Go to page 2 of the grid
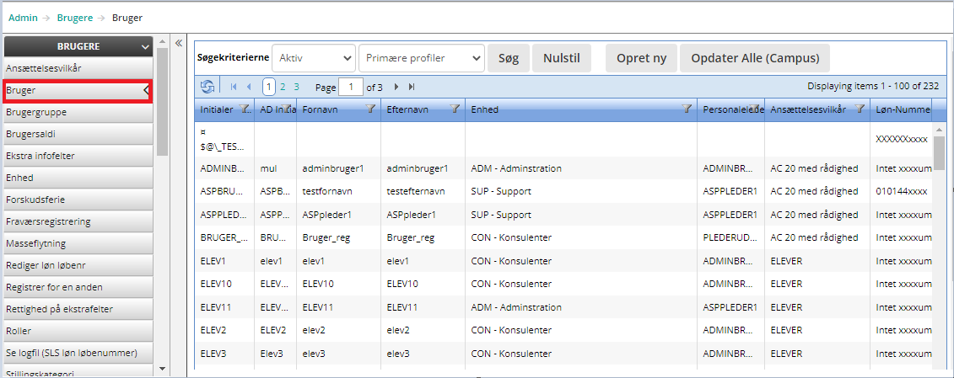954x378 pixels. click(283, 87)
